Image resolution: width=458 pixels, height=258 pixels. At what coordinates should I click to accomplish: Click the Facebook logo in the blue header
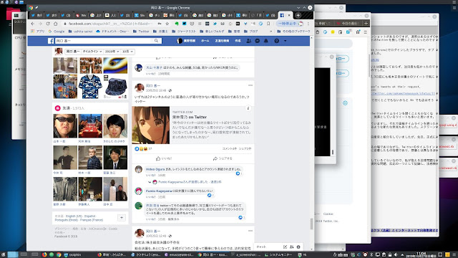point(51,41)
